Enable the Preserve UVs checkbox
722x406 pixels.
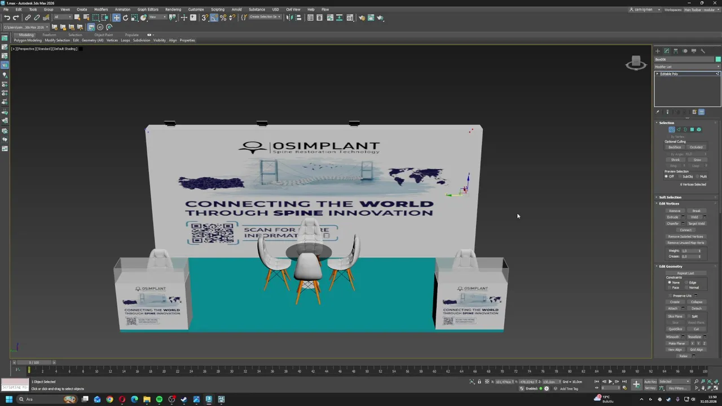(x=671, y=295)
